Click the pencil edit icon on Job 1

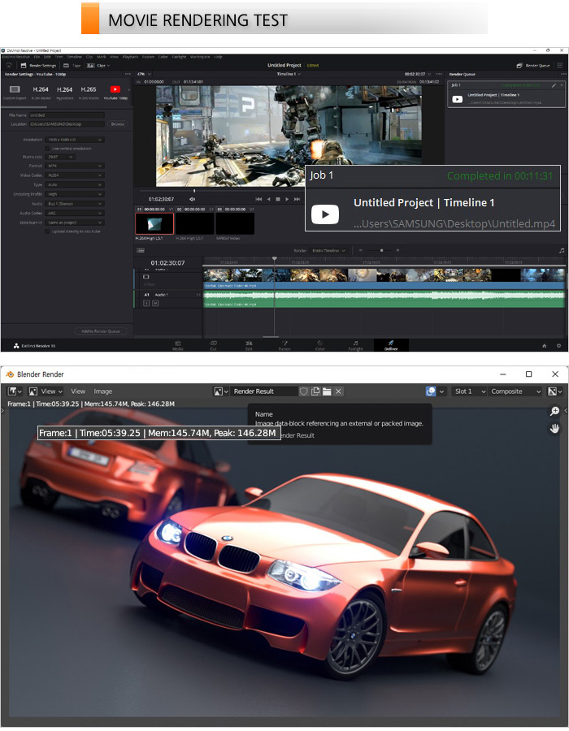click(x=553, y=84)
